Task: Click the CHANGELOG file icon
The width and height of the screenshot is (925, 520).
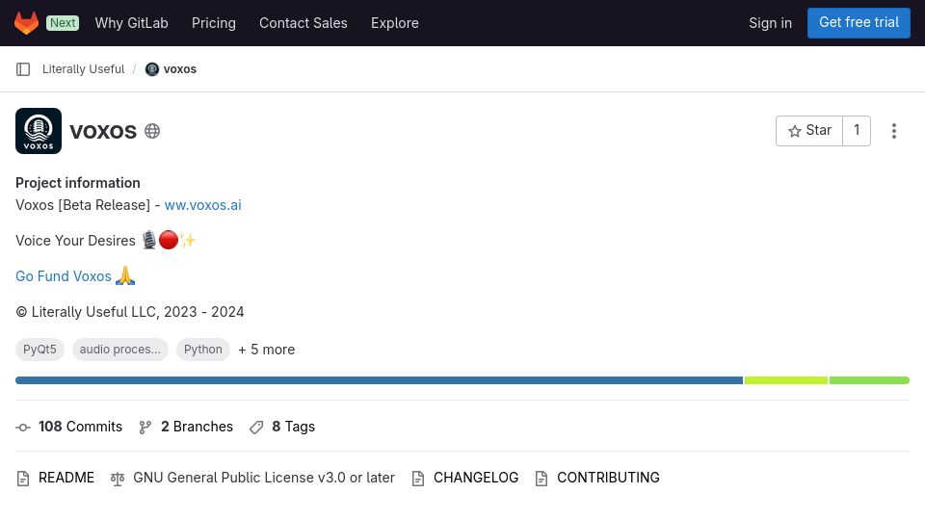Action: (x=417, y=479)
